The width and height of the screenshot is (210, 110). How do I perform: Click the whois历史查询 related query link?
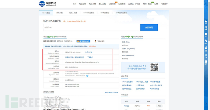[127, 82]
